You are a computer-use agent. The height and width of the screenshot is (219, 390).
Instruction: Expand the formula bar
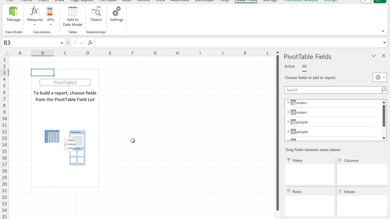[385, 43]
